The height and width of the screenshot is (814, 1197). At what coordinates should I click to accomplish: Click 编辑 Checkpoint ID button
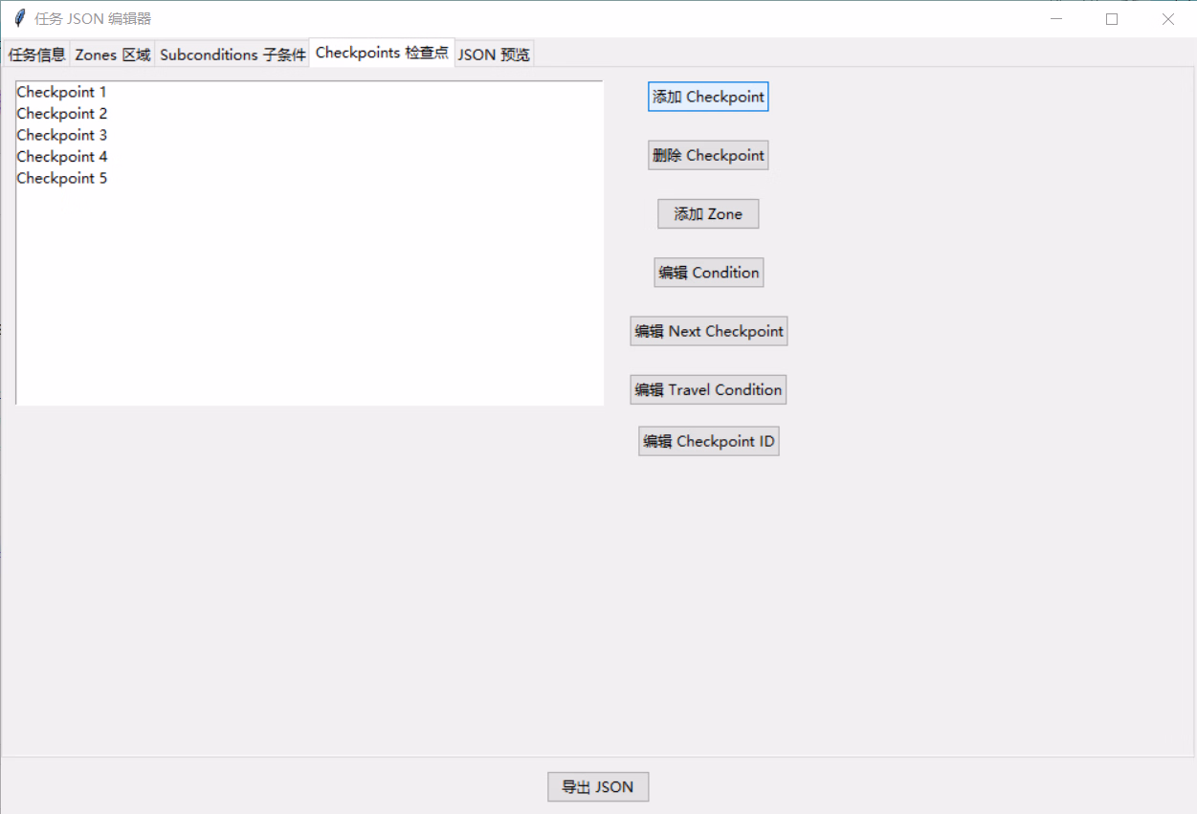[708, 441]
